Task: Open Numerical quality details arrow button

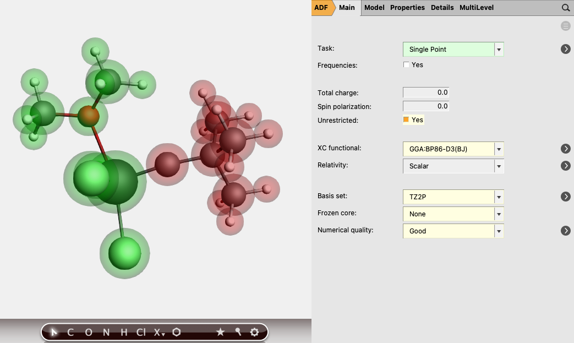Action: [565, 231]
